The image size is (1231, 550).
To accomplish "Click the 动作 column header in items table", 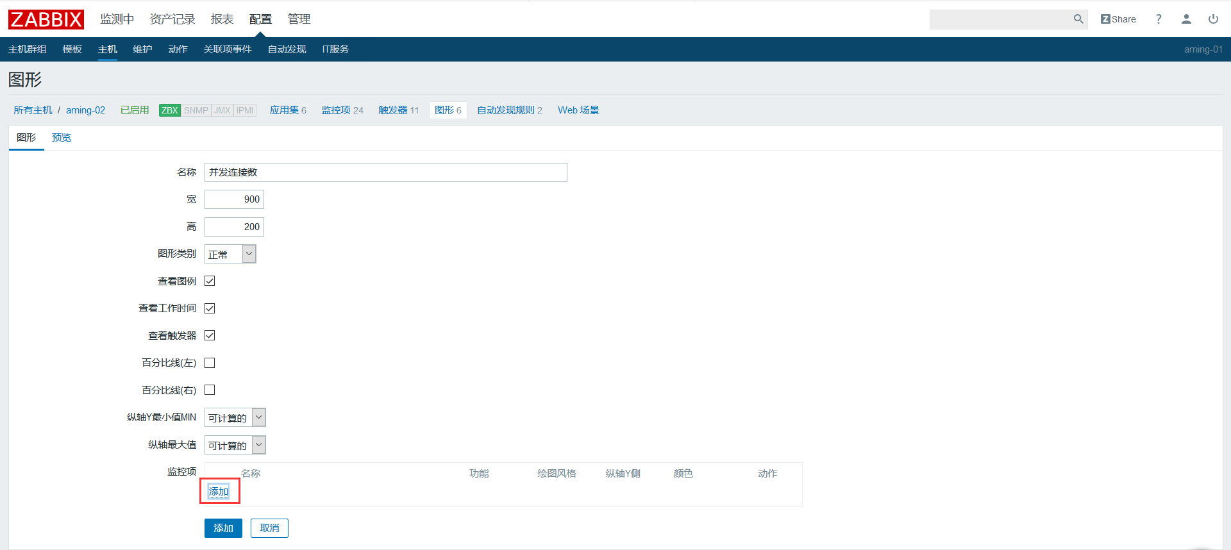I will point(767,473).
